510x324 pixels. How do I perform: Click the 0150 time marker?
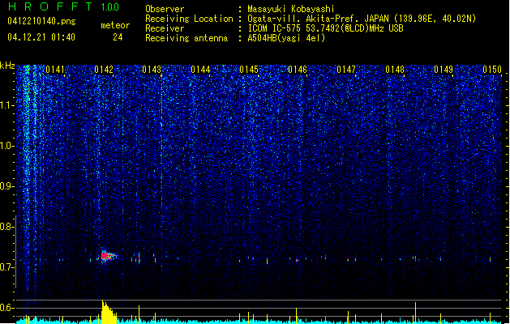pos(492,70)
